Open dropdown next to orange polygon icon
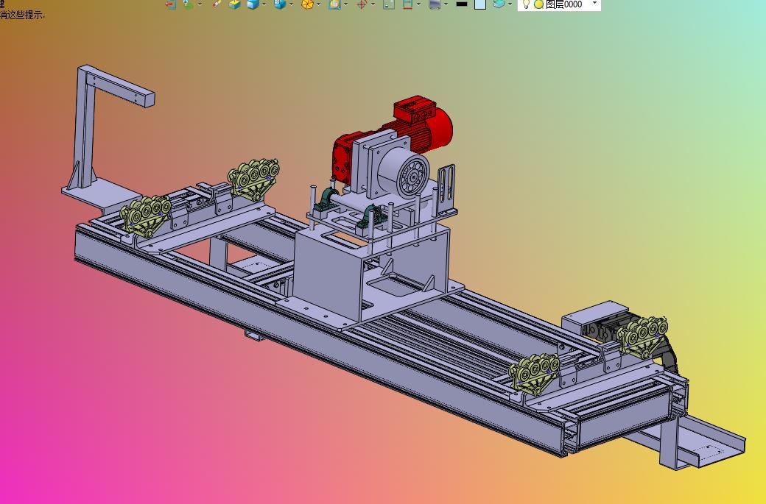Image resolution: width=766 pixels, height=504 pixels. pos(319,4)
